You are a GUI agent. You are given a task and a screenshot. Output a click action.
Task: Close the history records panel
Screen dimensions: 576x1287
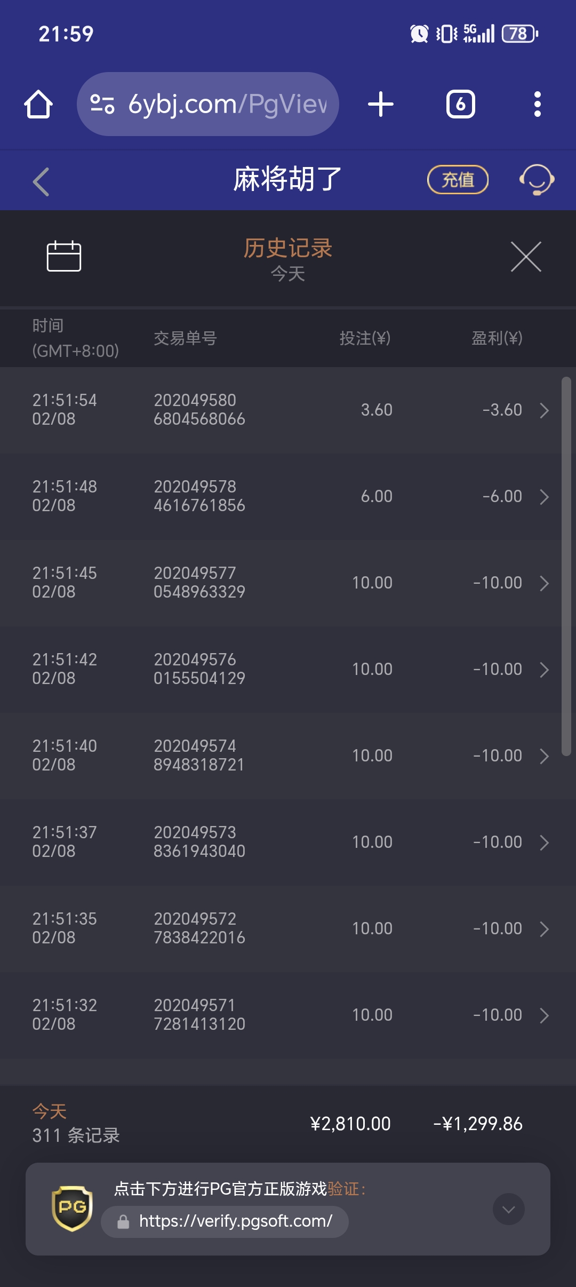[x=526, y=257]
